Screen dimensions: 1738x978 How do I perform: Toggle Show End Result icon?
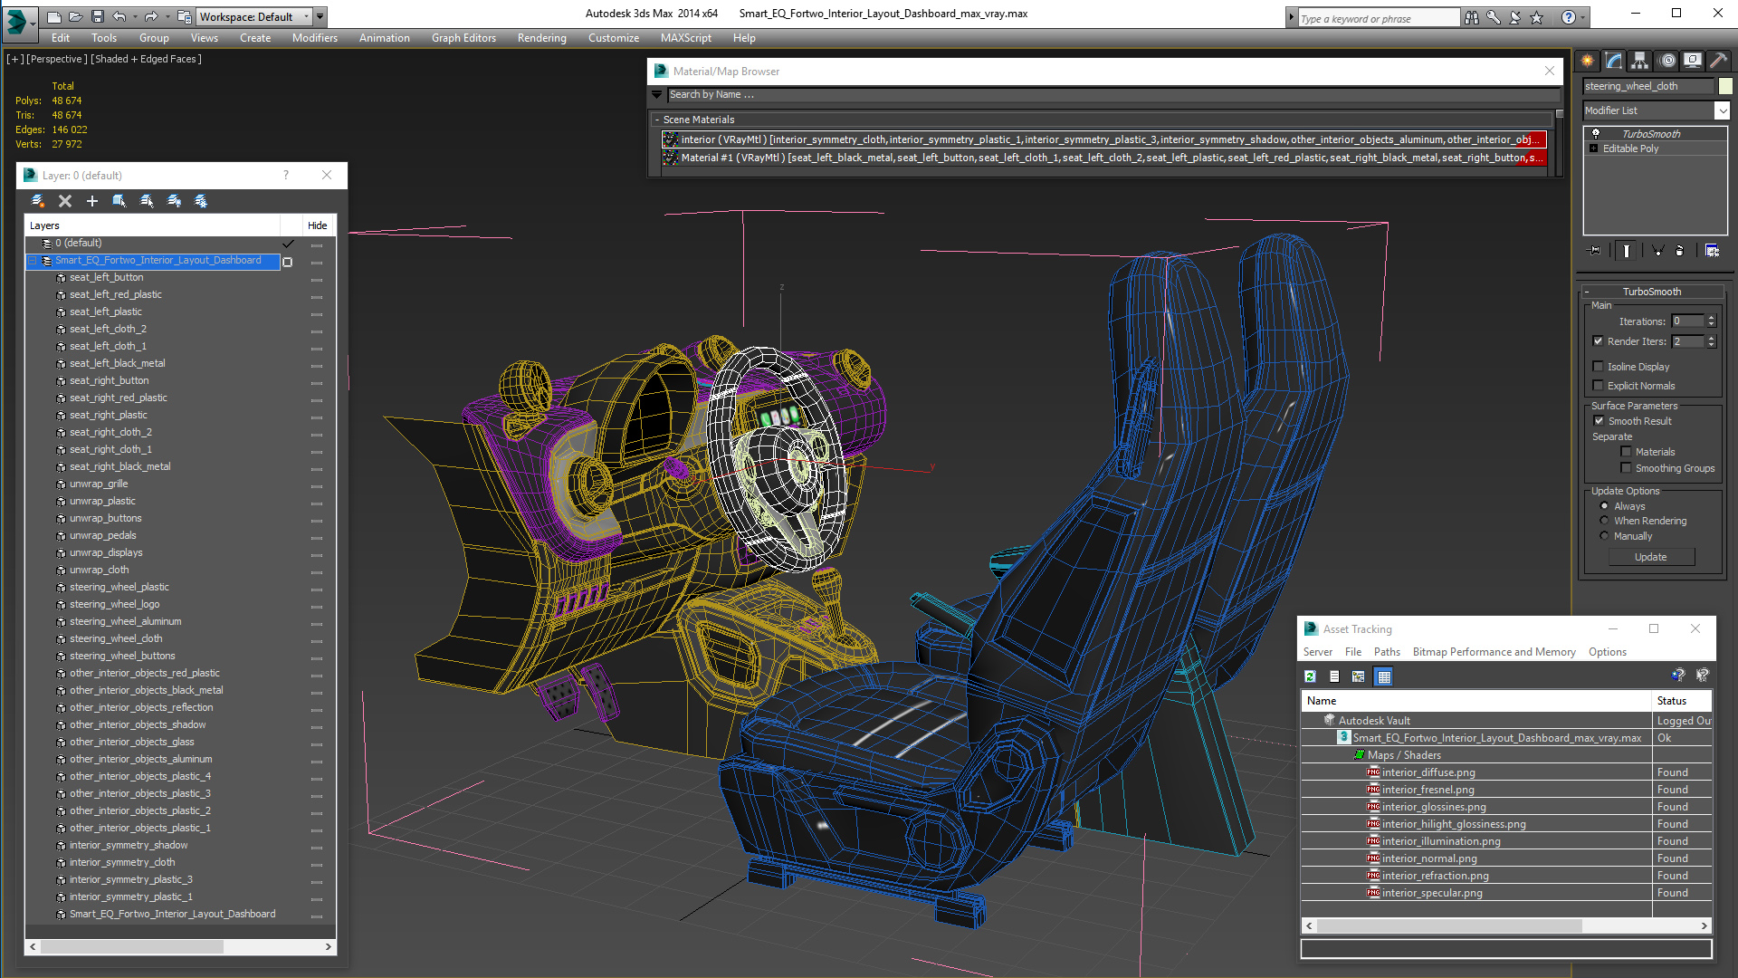pos(1627,251)
